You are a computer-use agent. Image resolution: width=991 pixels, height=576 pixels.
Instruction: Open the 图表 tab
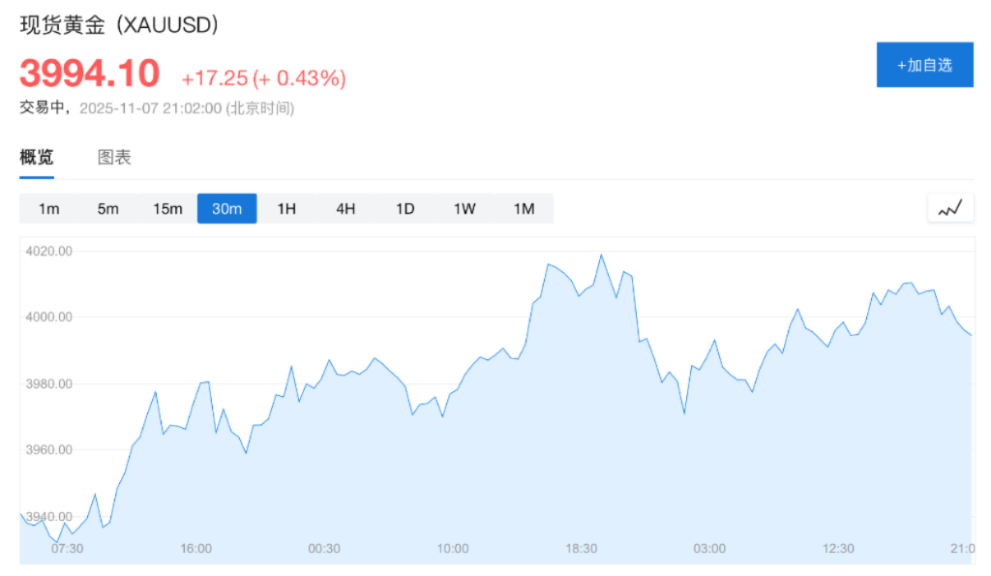[114, 158]
